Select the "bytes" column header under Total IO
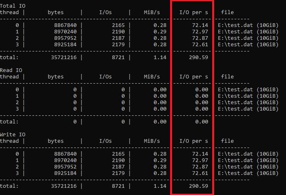 pyautogui.click(x=56, y=12)
